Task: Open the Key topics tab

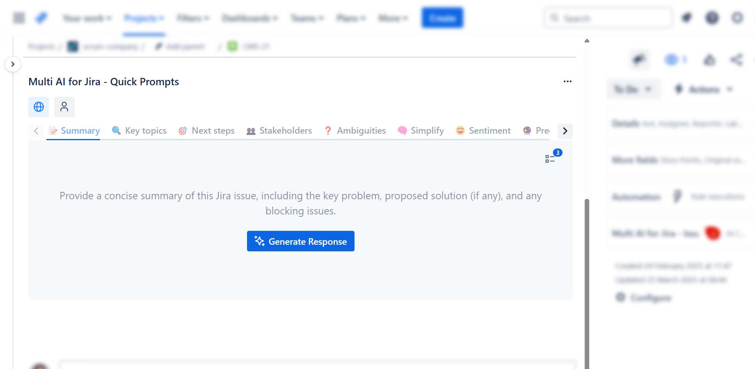Action: (x=140, y=131)
